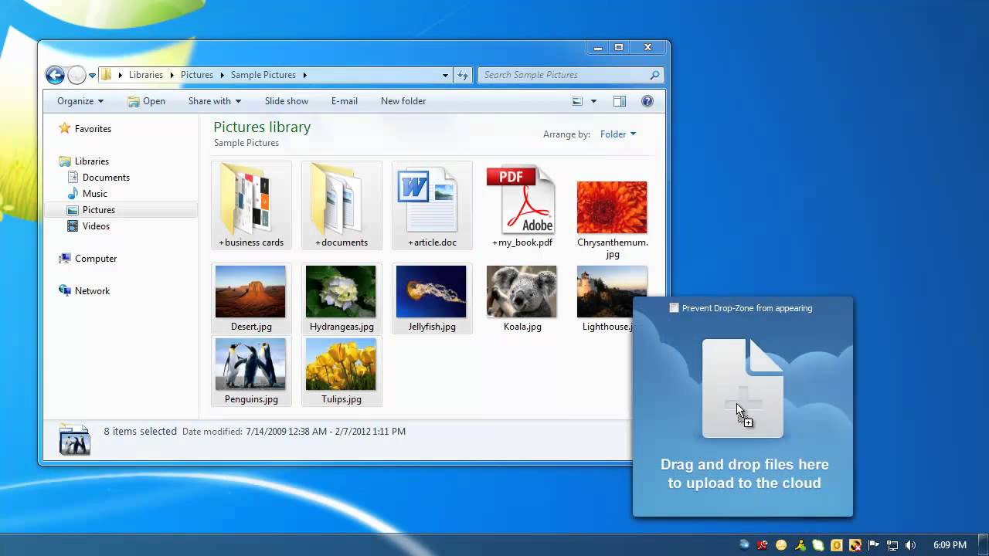The width and height of the screenshot is (989, 556).
Task: Select the +business cards folder
Action: (251, 205)
